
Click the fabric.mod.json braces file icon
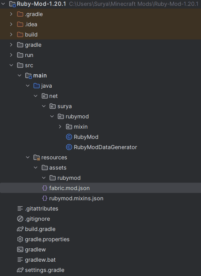44,188
